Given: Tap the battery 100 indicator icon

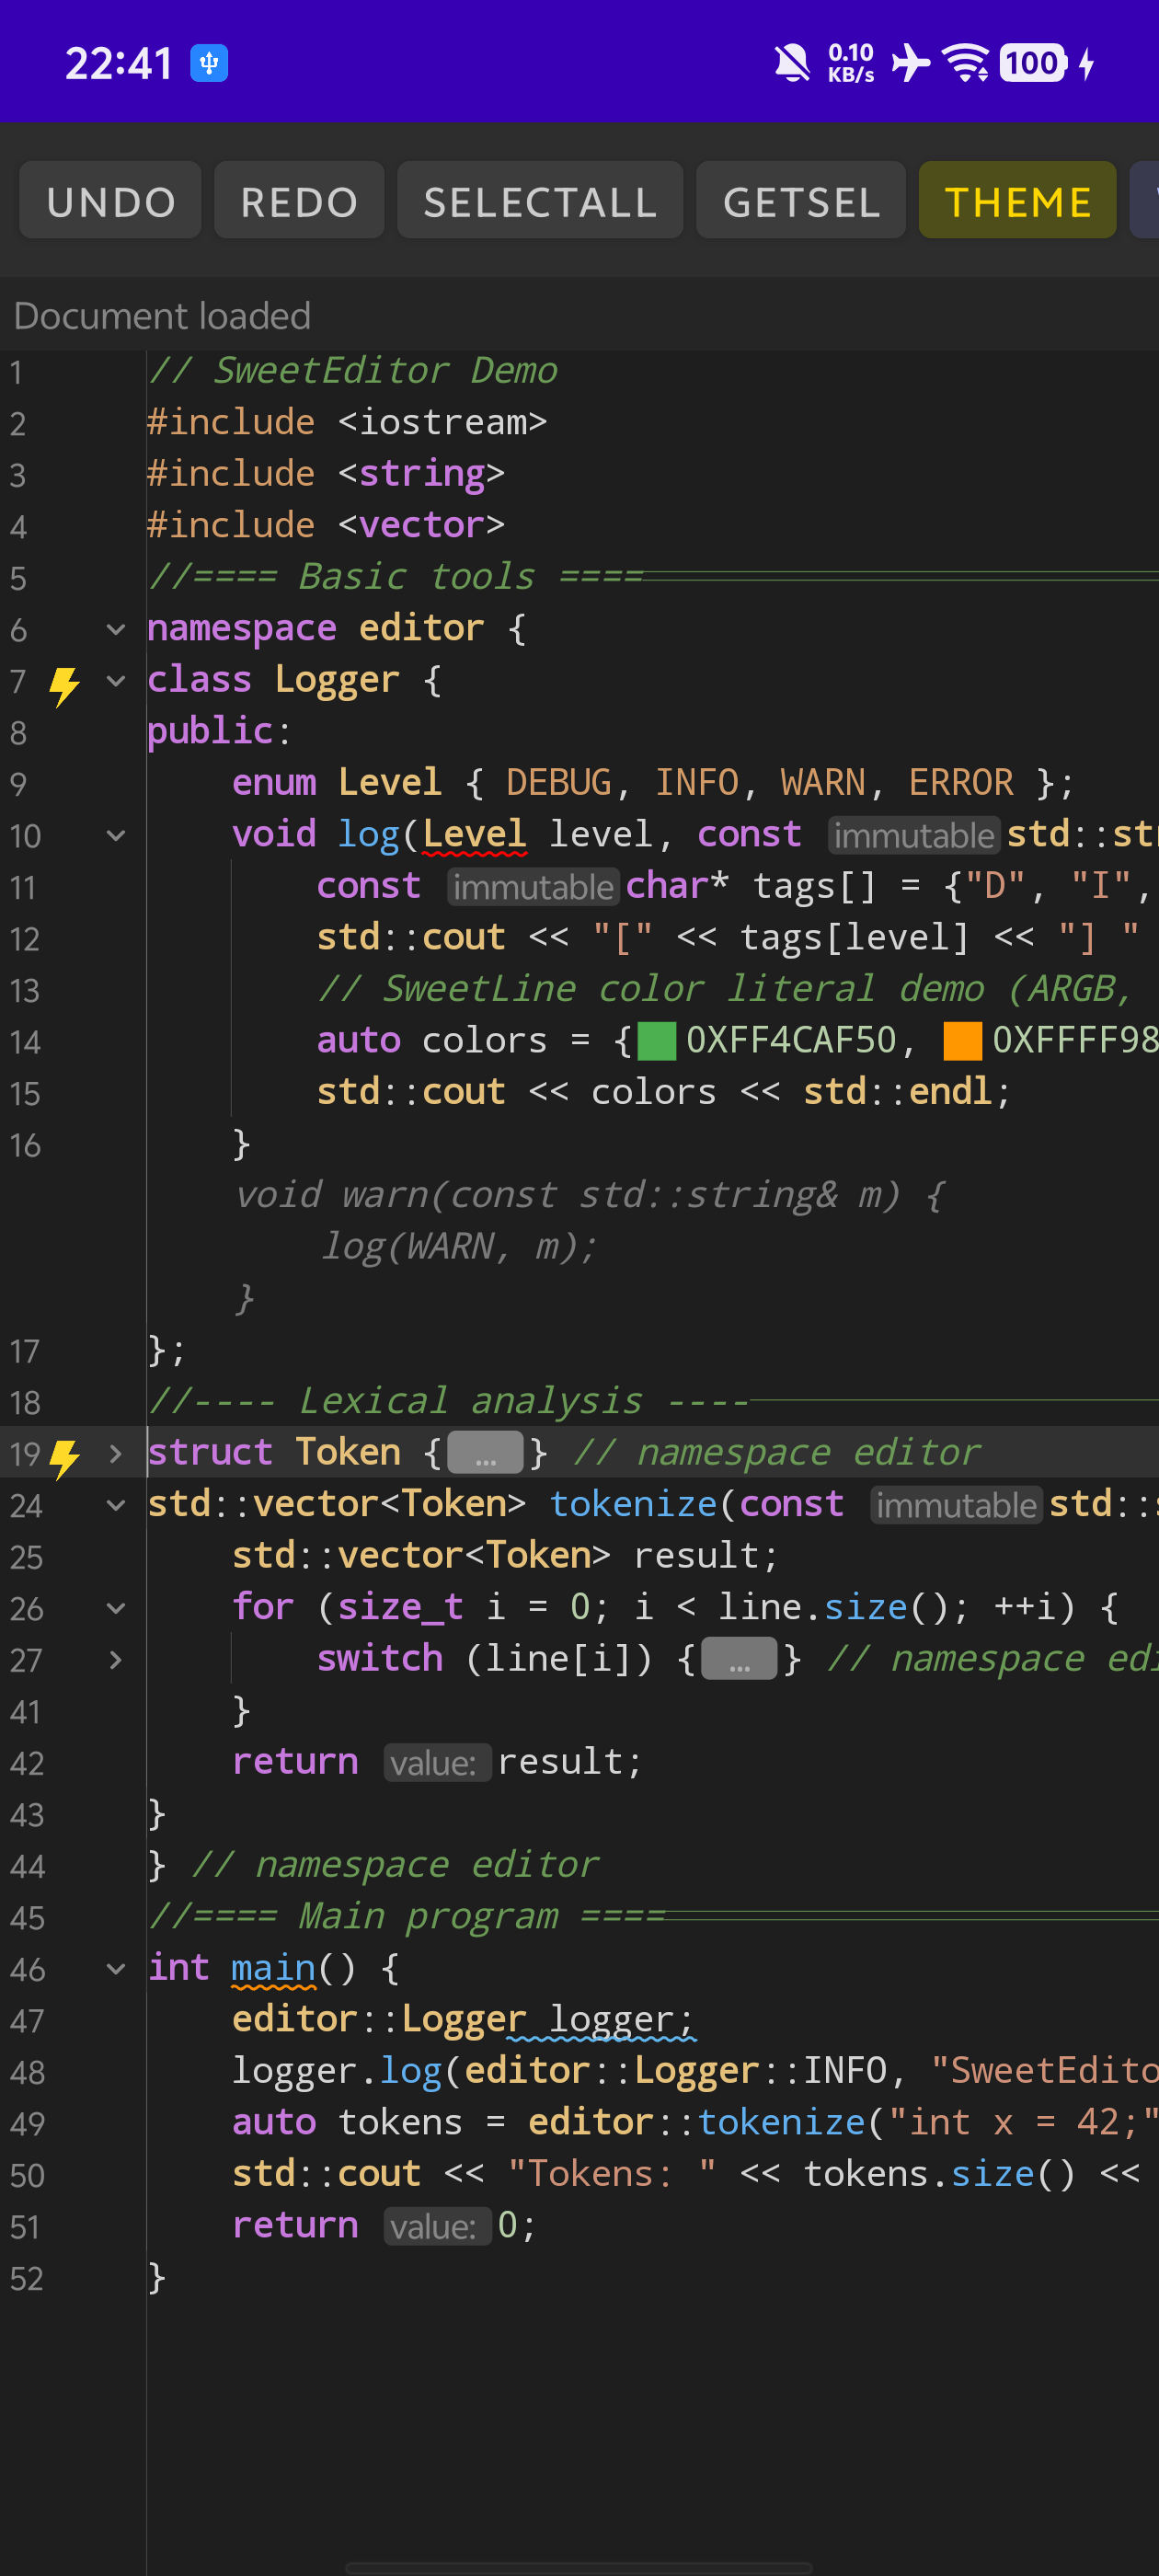Looking at the screenshot, I should pyautogui.click(x=1033, y=63).
